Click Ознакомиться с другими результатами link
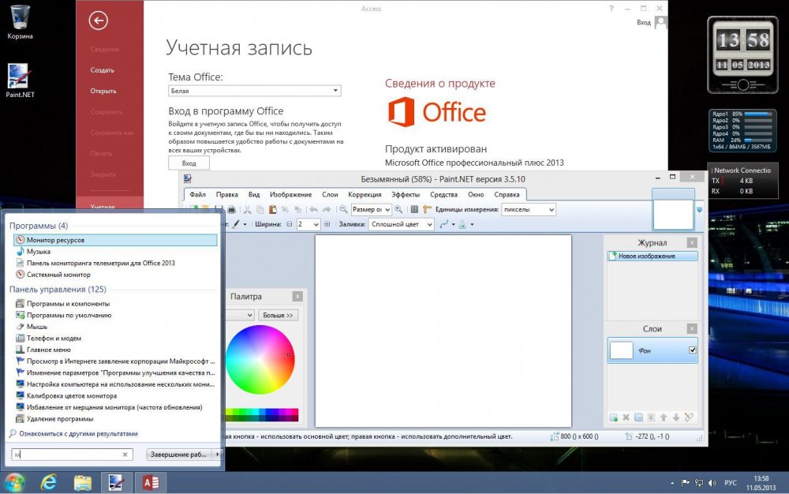789x494 pixels. click(78, 434)
